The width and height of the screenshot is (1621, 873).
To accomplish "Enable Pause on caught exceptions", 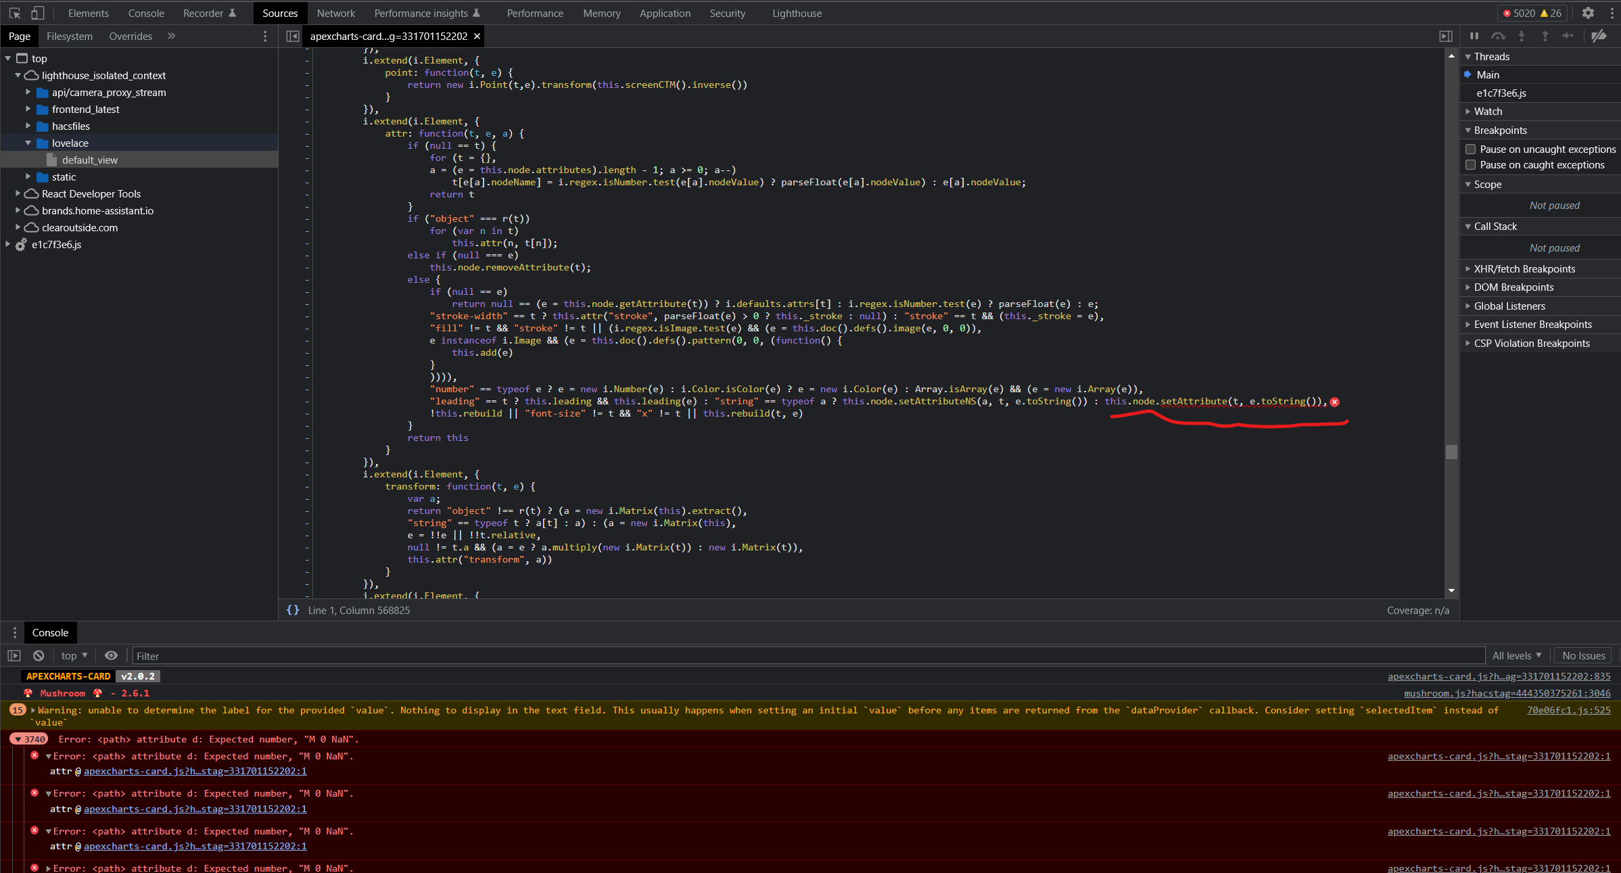I will click(1471, 164).
